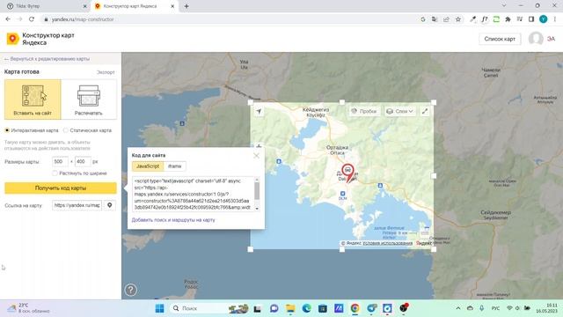563x317 pixels.
Task: Close the 'Код для сайта' popup
Action: point(256,156)
